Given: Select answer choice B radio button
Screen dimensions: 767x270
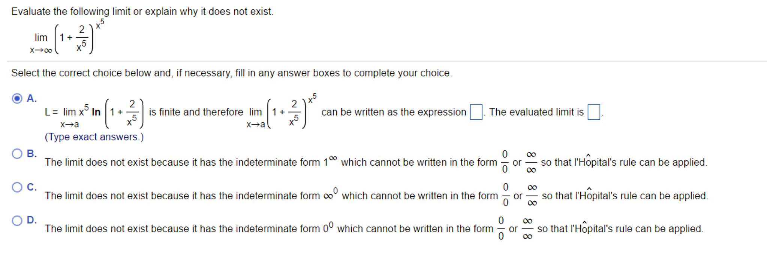Looking at the screenshot, I should point(17,153).
